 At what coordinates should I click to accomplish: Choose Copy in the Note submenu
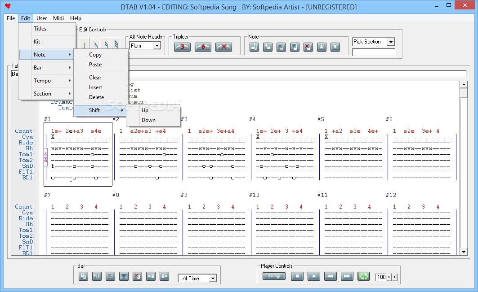coord(101,55)
